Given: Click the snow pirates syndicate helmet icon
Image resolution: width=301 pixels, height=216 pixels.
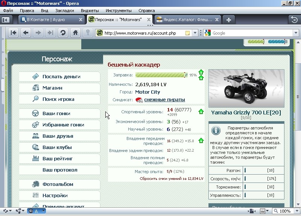Looking at the screenshot, I should coord(139,100).
